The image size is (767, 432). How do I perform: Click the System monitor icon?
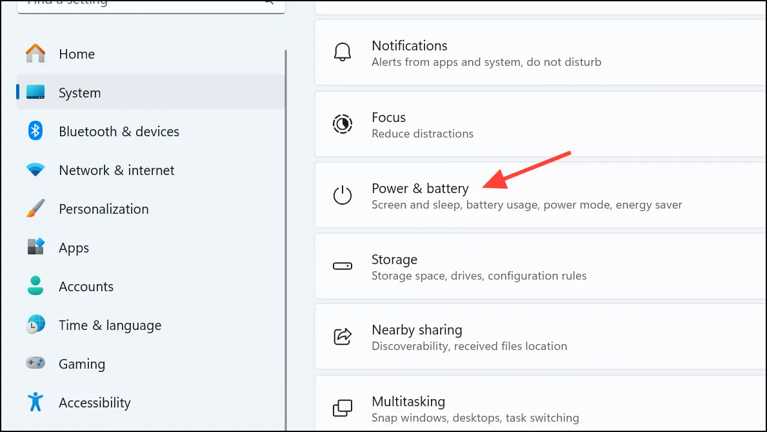coord(35,92)
